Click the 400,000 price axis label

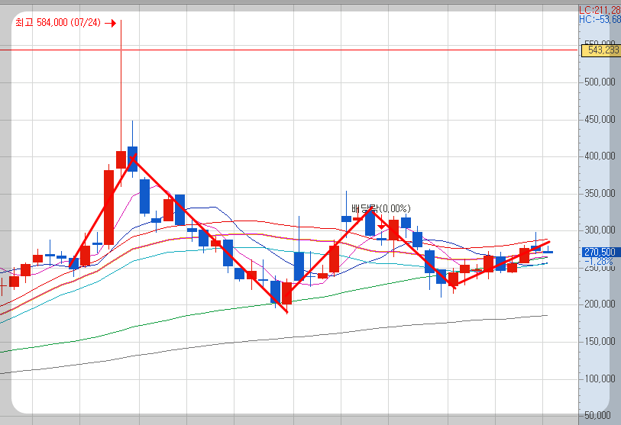pos(600,156)
